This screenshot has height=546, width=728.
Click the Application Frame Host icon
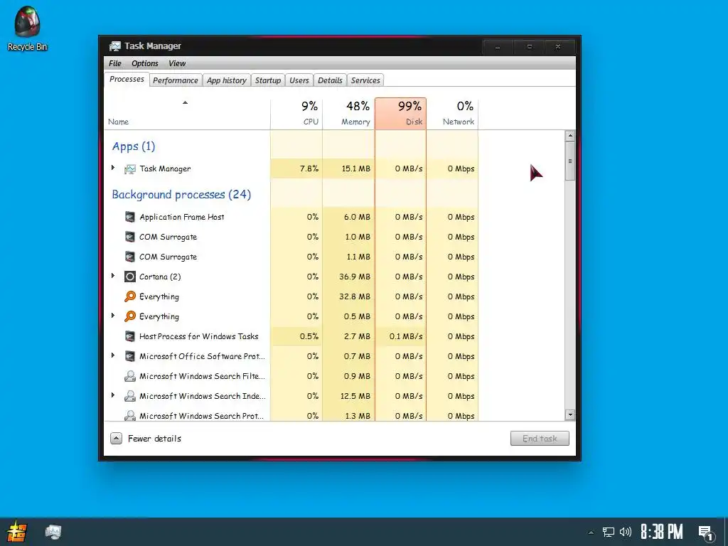(x=130, y=217)
